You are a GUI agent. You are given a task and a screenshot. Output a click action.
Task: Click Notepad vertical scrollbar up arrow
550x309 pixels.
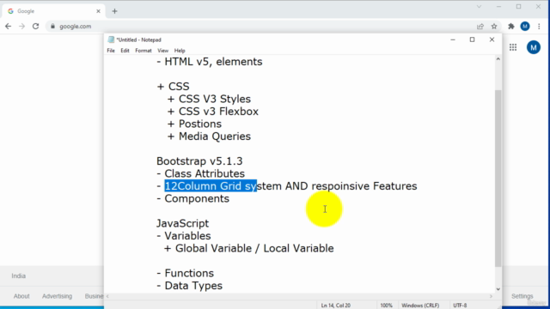pyautogui.click(x=498, y=59)
